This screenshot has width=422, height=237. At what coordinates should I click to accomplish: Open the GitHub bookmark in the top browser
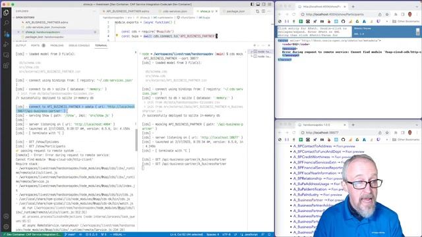(x=343, y=21)
